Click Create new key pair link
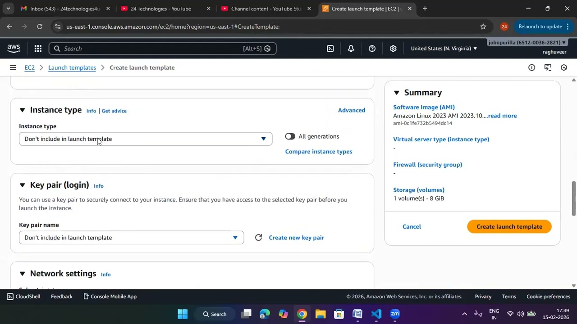Screen dimensions: 577x324 click(296, 238)
